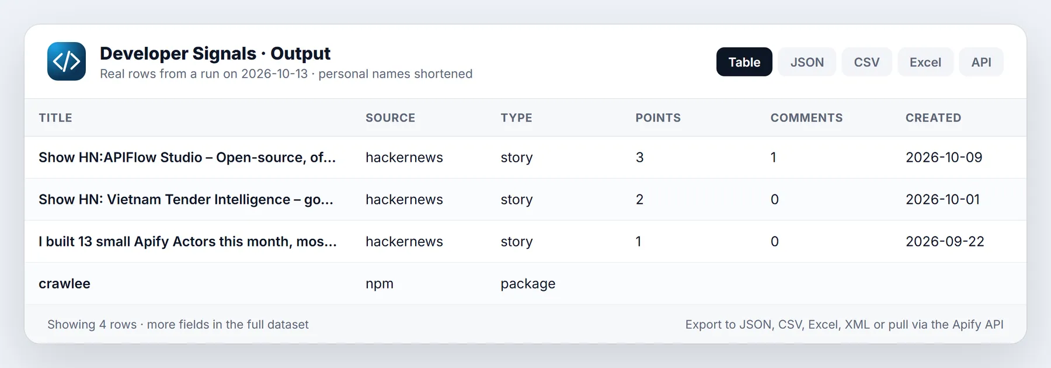Click the TITLE column header
The height and width of the screenshot is (368, 1051).
(x=55, y=118)
